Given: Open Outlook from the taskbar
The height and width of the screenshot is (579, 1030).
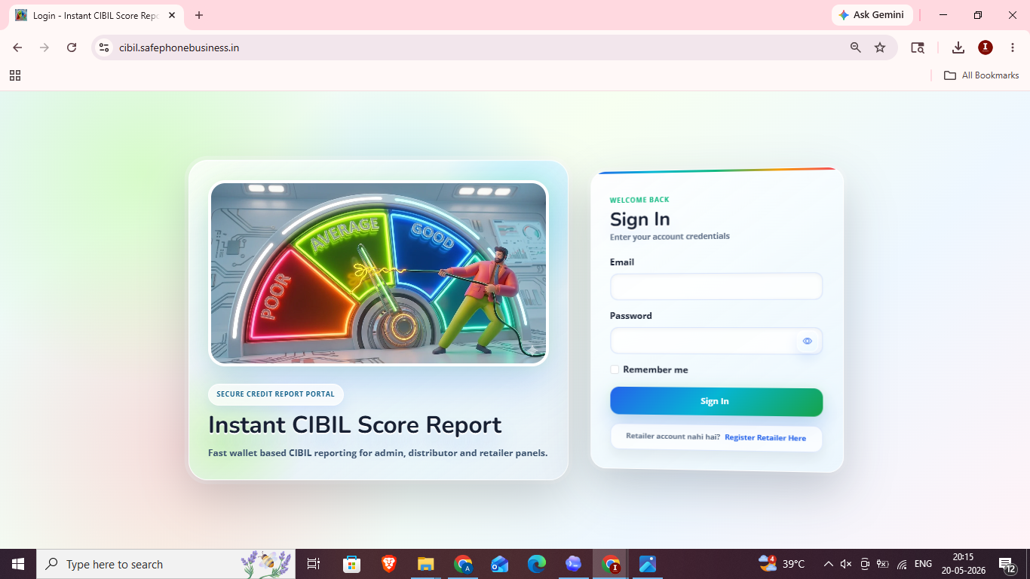Looking at the screenshot, I should [500, 564].
